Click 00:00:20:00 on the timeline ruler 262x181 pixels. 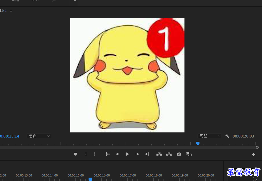pyautogui.click(x=206, y=176)
